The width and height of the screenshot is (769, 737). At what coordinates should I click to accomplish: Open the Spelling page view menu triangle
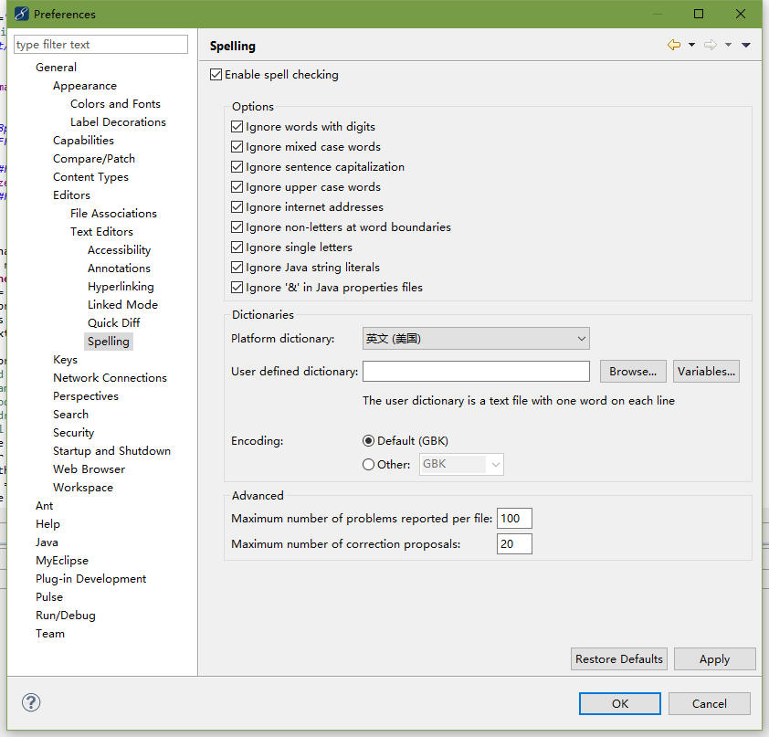[746, 45]
